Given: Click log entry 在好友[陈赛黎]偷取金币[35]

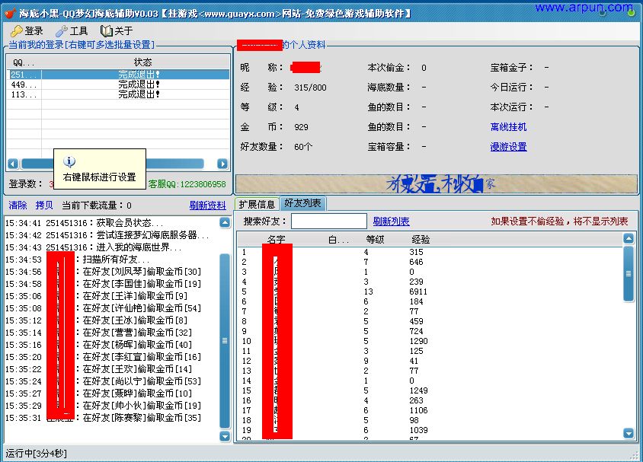Looking at the screenshot, I should click(x=142, y=418).
